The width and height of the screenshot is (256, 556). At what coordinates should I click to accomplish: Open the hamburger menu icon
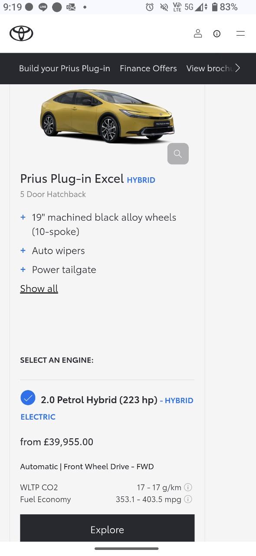[240, 33]
